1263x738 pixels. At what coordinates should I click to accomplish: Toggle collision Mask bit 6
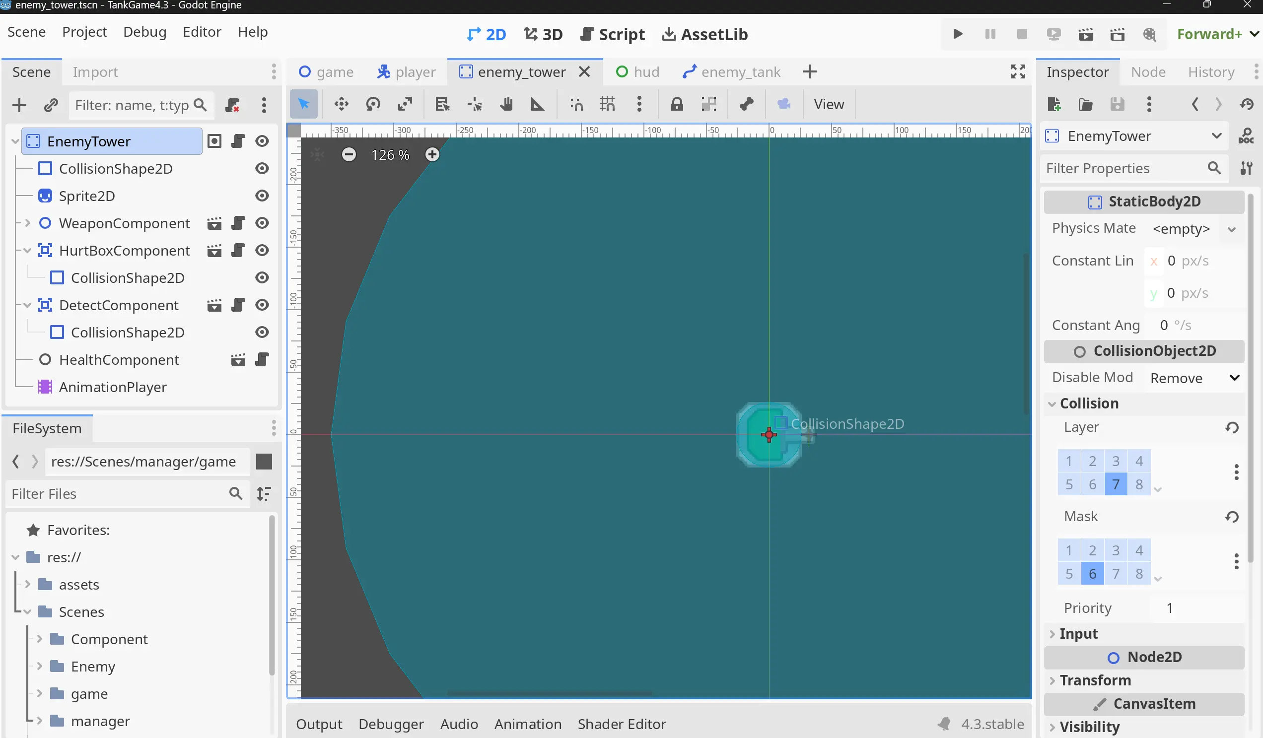[1092, 574]
